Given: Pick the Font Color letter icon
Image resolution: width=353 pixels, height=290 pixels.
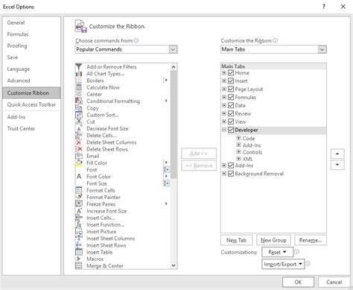Looking at the screenshot, I should pyautogui.click(x=79, y=177).
